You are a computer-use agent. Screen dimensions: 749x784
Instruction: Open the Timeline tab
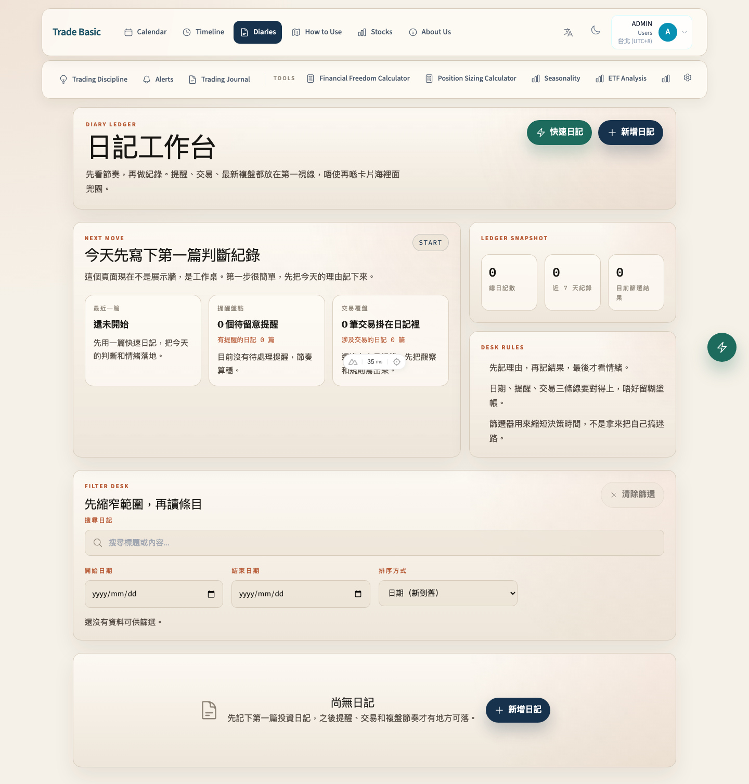tap(203, 32)
